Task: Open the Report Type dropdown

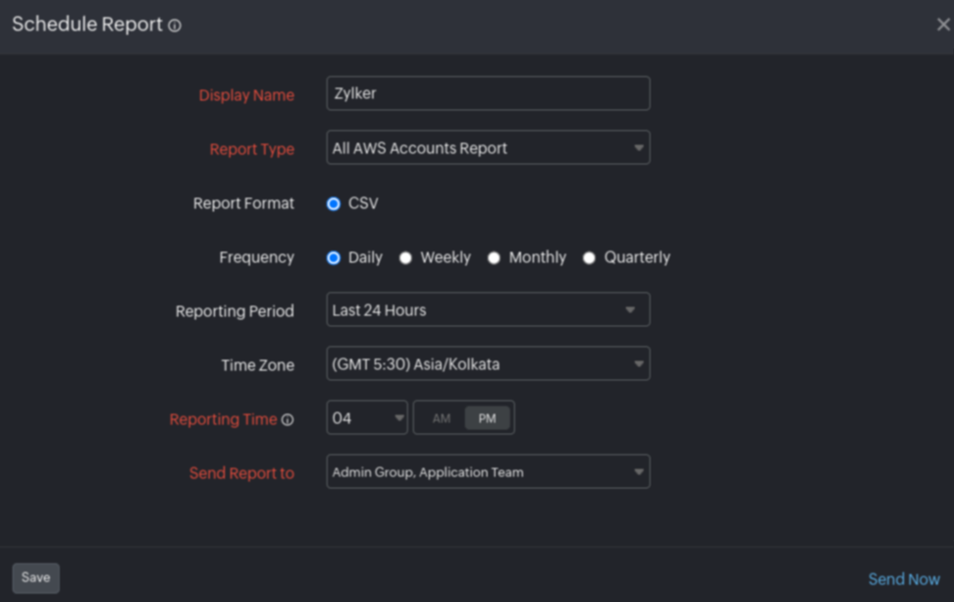Action: pyautogui.click(x=487, y=148)
